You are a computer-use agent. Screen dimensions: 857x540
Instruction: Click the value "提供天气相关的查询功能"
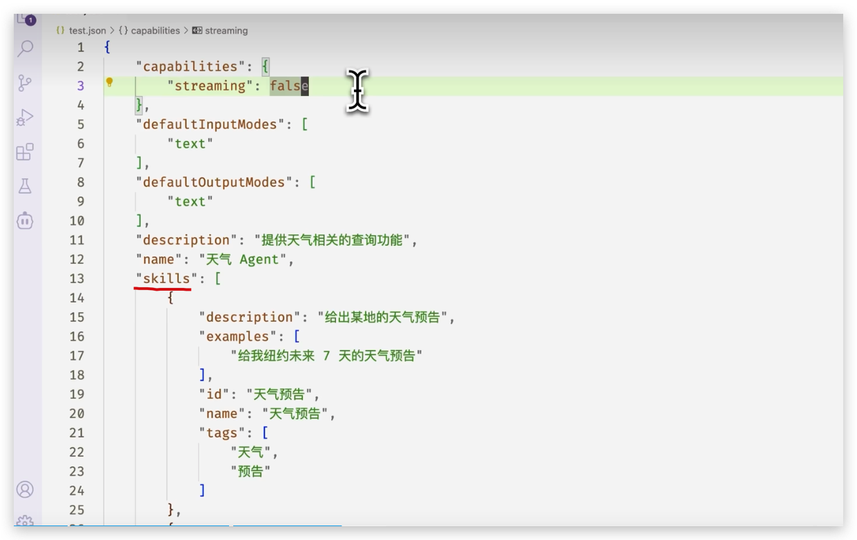[x=333, y=240]
